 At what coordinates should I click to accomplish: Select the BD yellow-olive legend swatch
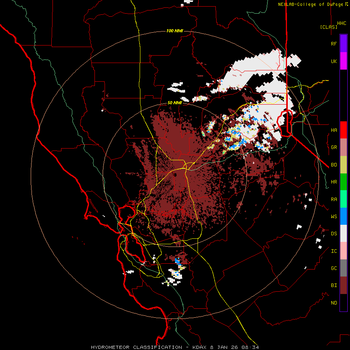click(343, 165)
